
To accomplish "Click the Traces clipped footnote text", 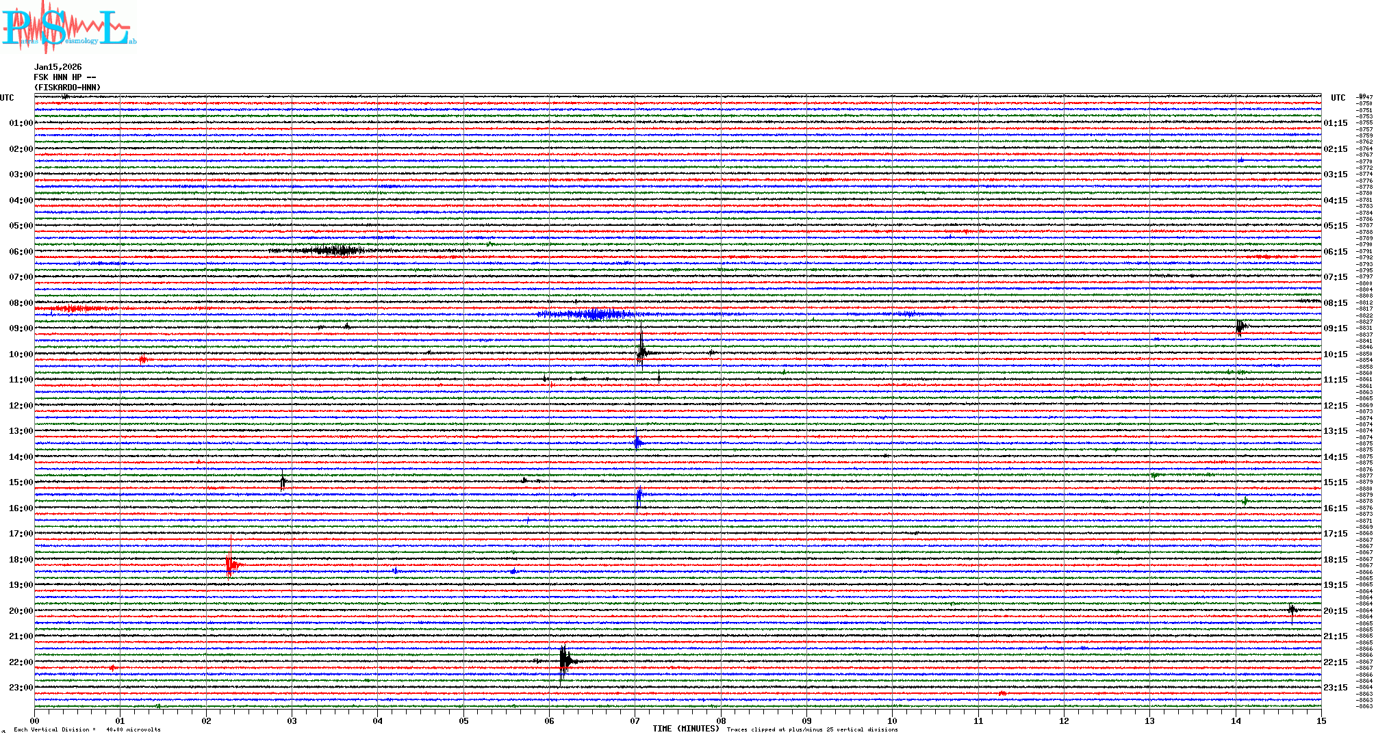I will 812,729.
